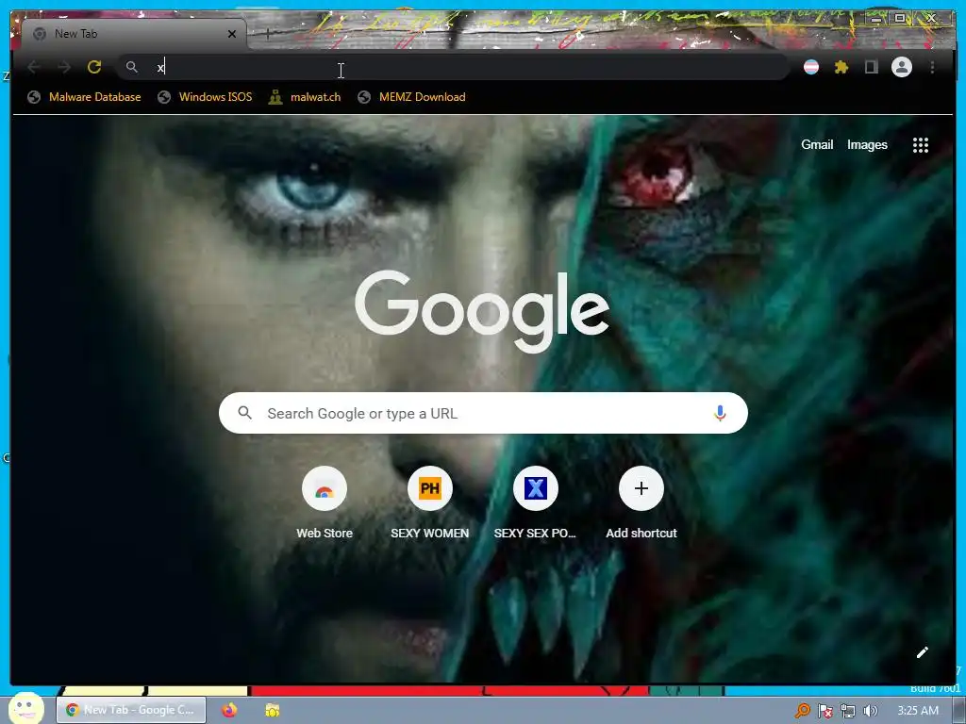Open the MEMZ Download bookmark
This screenshot has width=966, height=724.
[411, 97]
